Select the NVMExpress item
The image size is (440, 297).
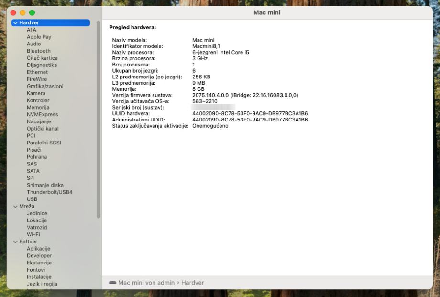click(42, 114)
